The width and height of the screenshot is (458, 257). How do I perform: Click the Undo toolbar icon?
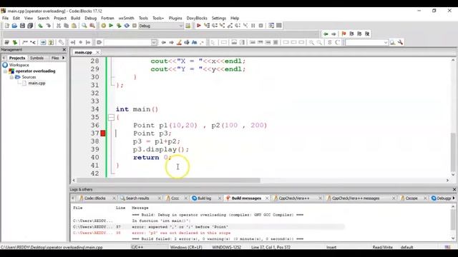(40, 26)
